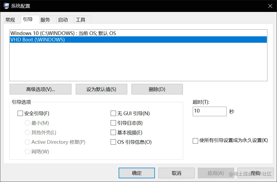Click the 删除(D) button
Image resolution: width=277 pixels, height=182 pixels.
(x=157, y=89)
